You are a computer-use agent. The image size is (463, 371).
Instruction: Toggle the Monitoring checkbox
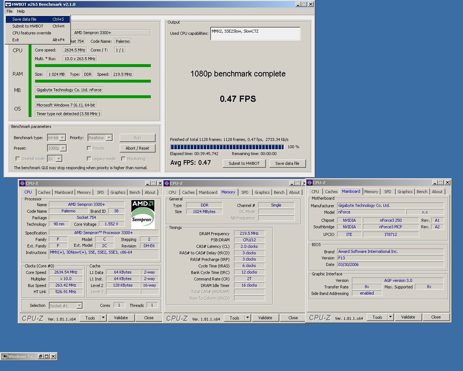(123, 159)
